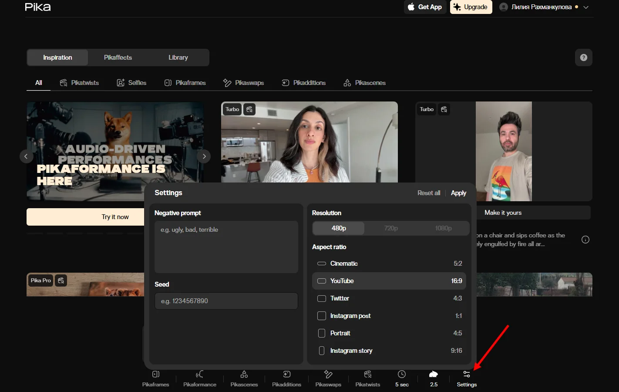Filter by Pikaswaps category

pos(243,83)
